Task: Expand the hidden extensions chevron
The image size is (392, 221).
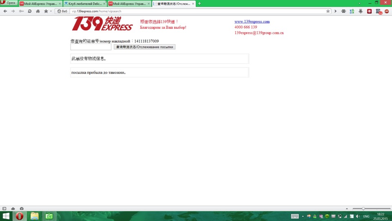Action: point(336,11)
